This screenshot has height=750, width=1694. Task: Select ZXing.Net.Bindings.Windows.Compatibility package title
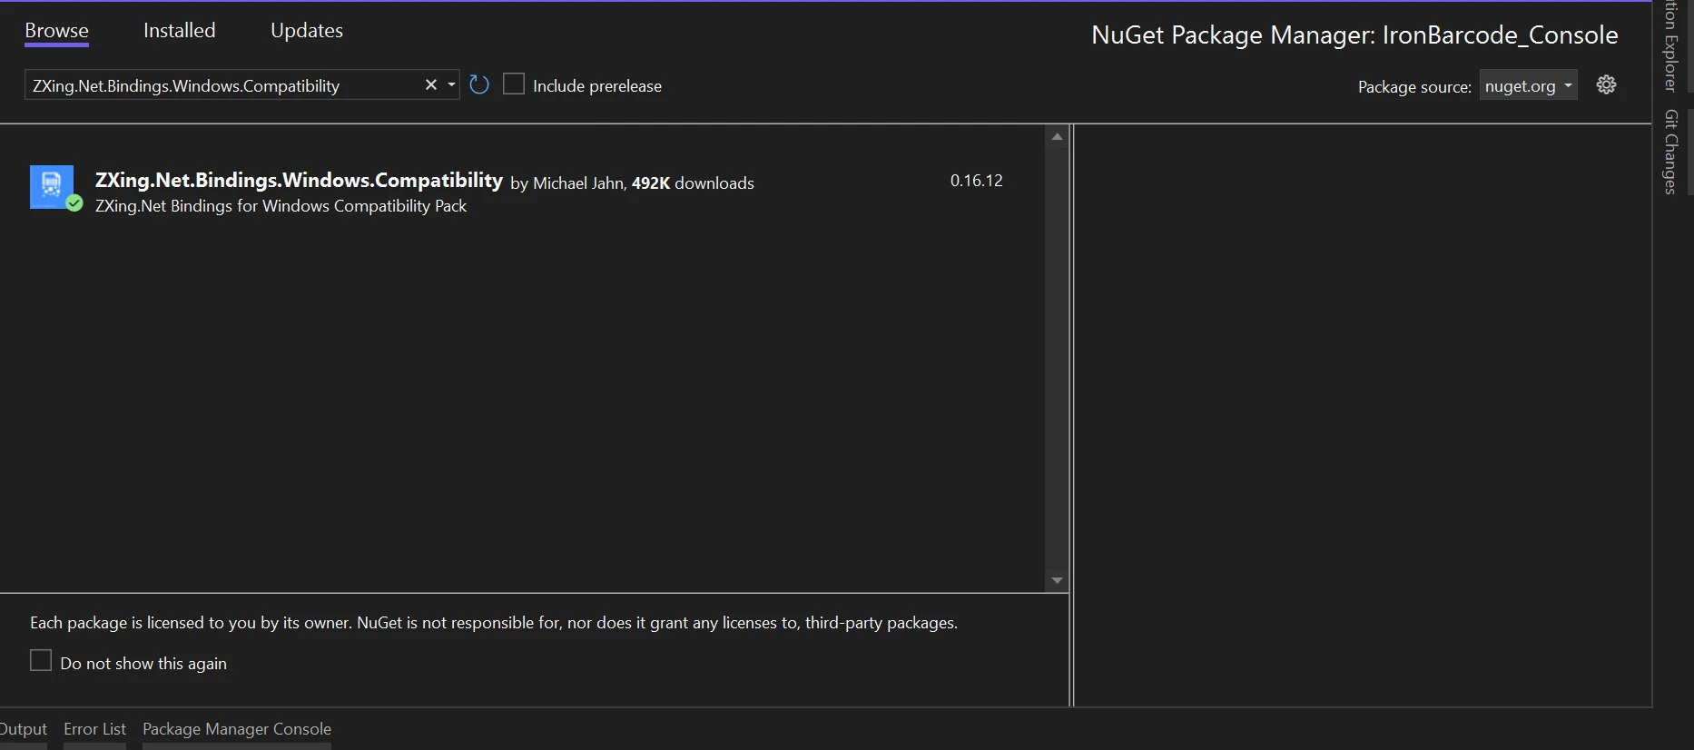[299, 181]
